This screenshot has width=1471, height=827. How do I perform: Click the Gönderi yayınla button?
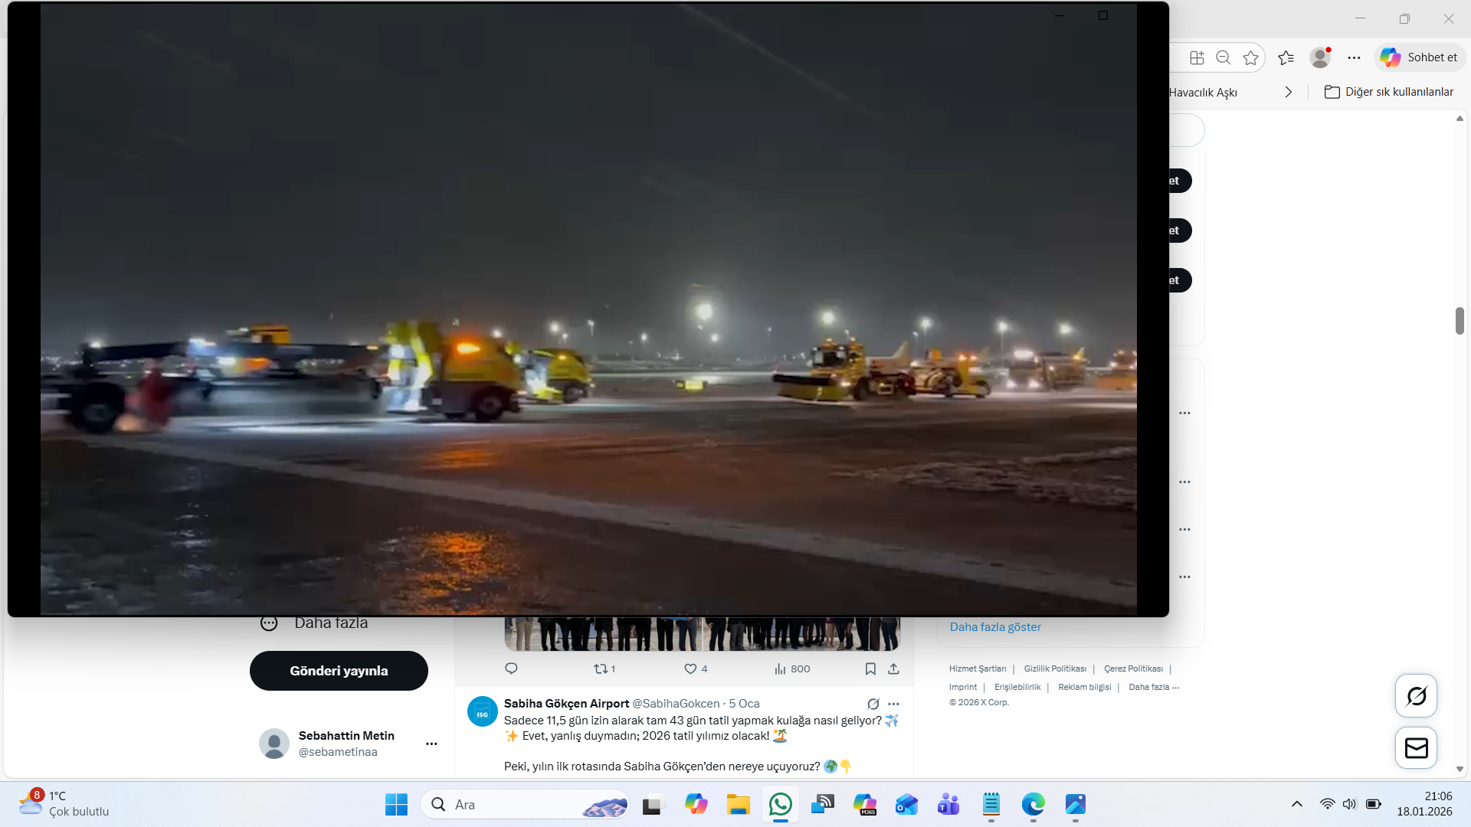339,671
